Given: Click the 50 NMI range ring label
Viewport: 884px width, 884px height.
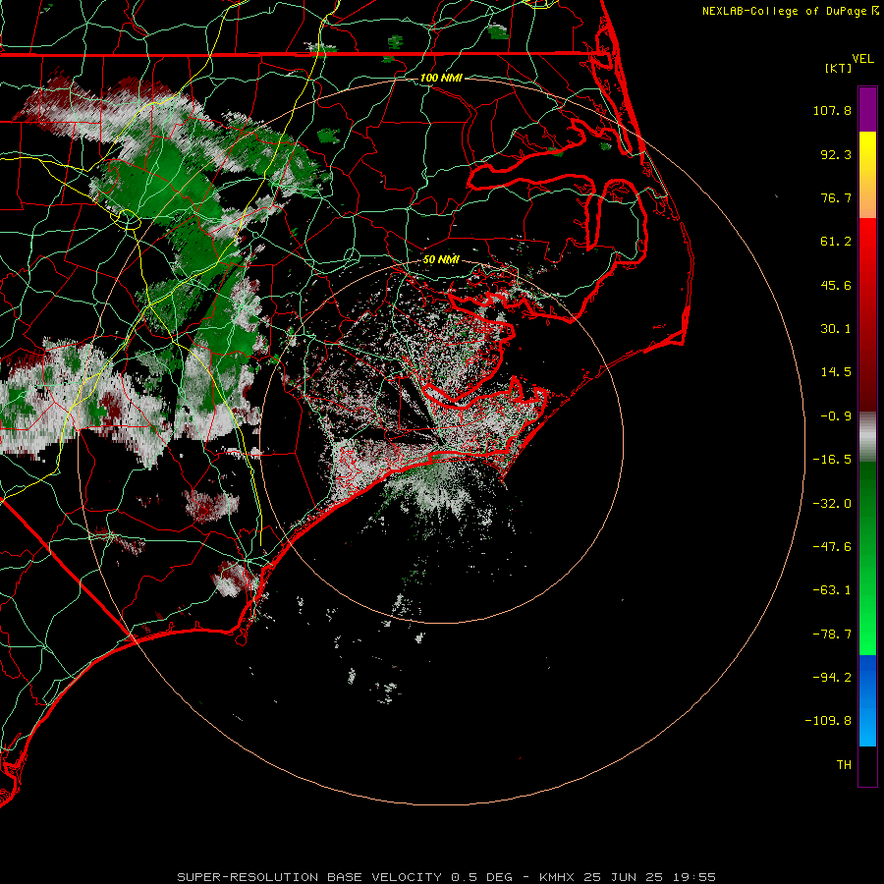Looking at the screenshot, I should pyautogui.click(x=441, y=260).
